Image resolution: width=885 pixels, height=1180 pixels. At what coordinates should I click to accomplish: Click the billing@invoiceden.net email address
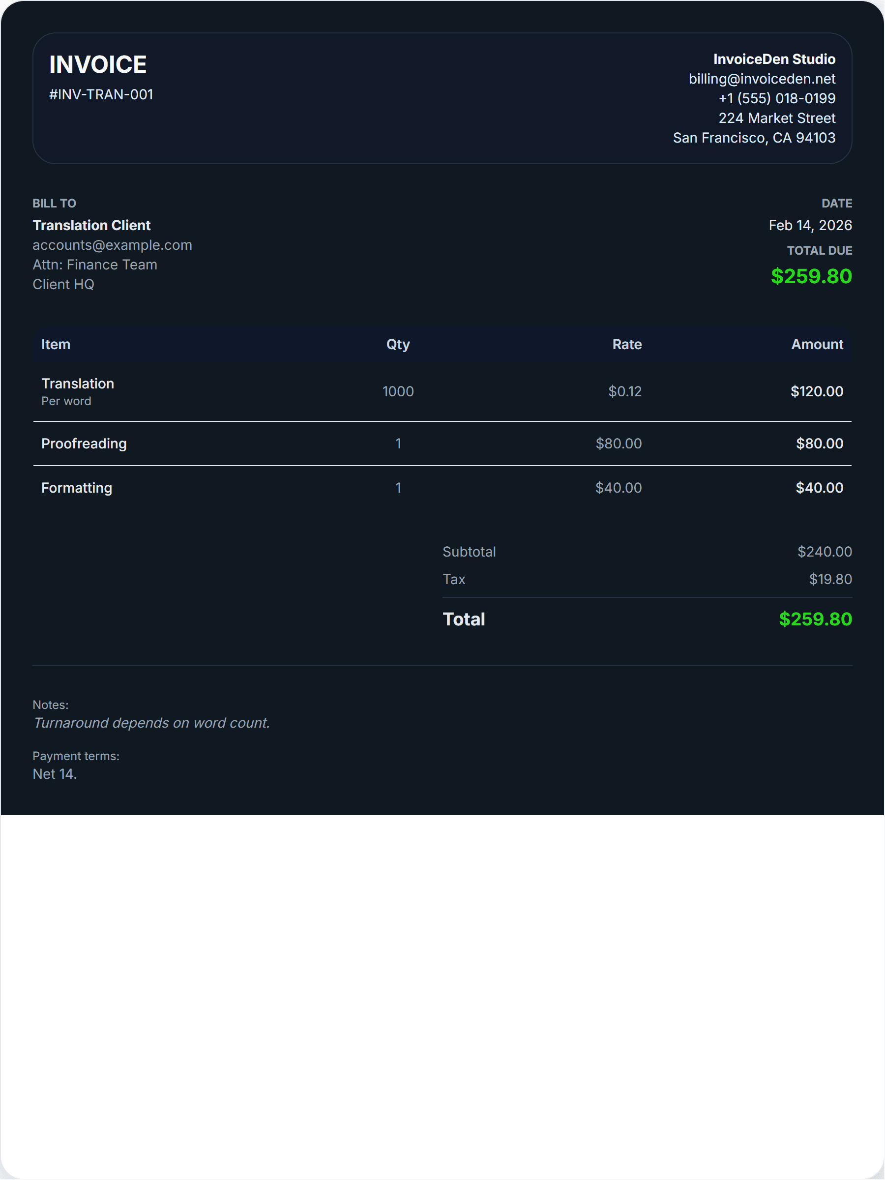[761, 79]
